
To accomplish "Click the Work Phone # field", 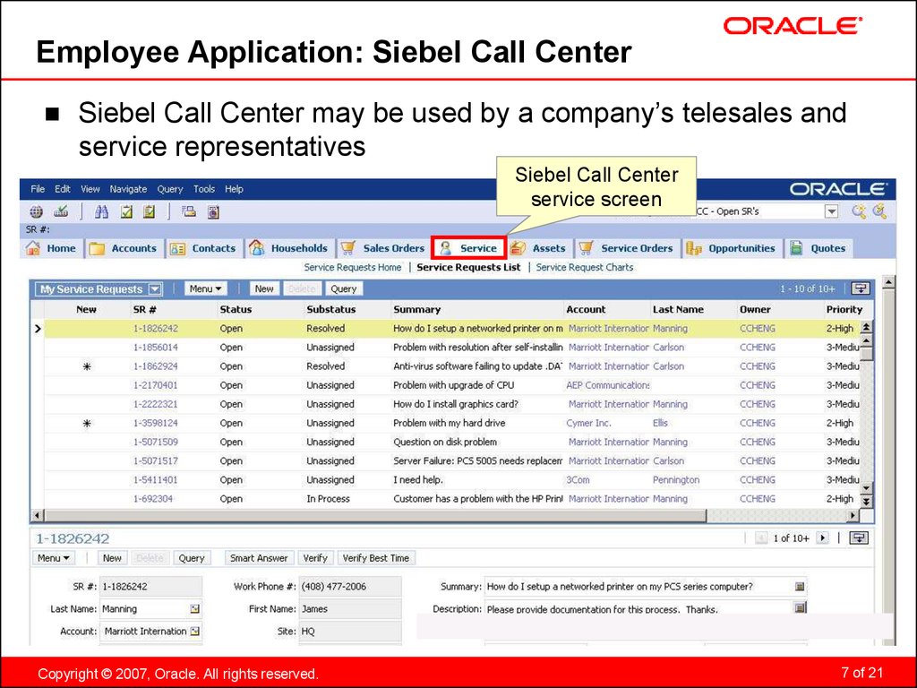I will point(350,587).
